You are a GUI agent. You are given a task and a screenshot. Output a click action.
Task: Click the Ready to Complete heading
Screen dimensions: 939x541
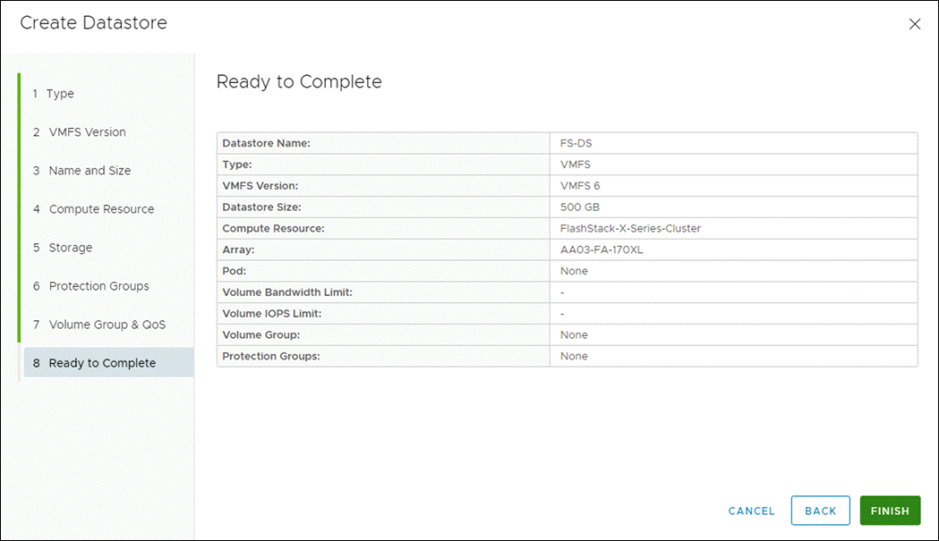pyautogui.click(x=299, y=81)
